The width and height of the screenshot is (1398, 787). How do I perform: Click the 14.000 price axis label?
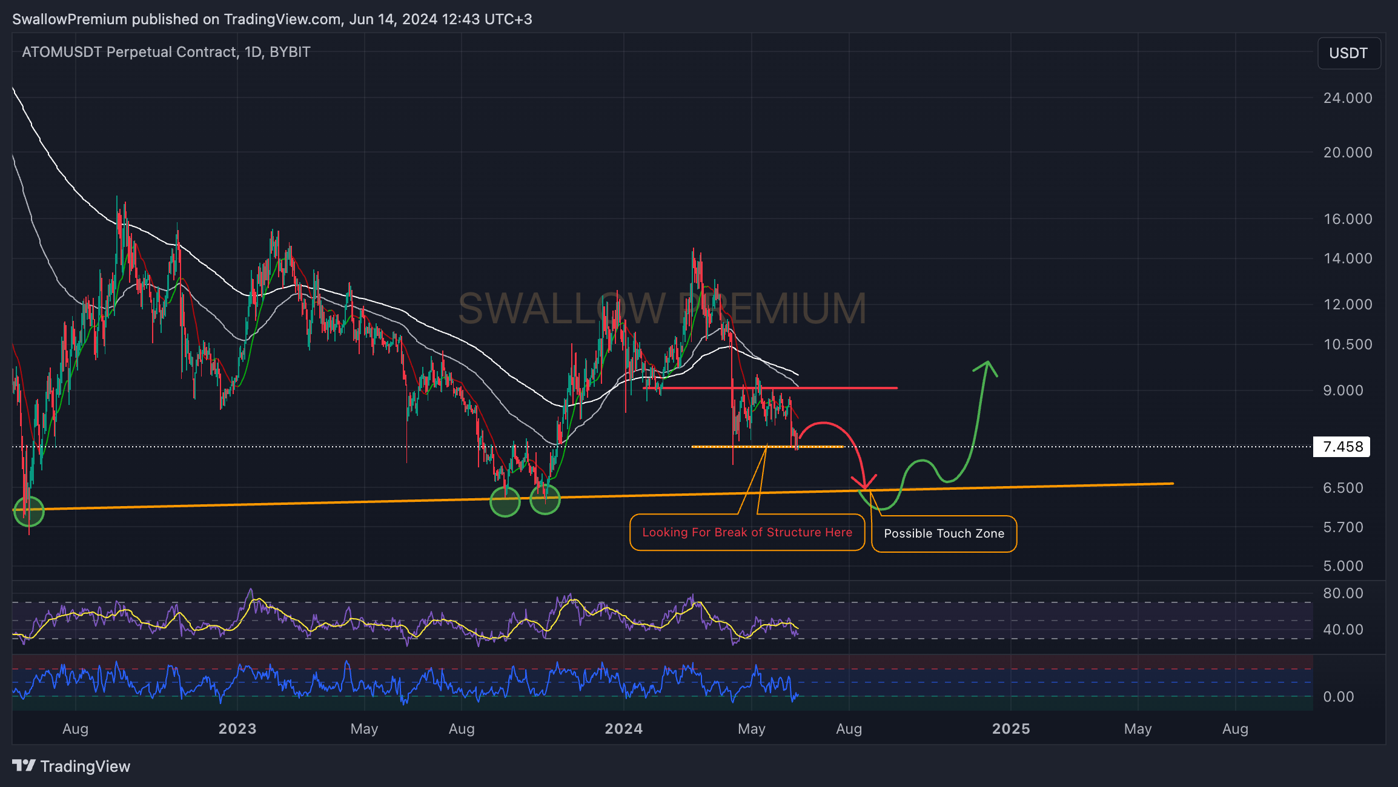pos(1348,258)
